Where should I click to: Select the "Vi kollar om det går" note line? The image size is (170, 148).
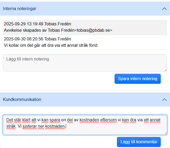coord(51,45)
